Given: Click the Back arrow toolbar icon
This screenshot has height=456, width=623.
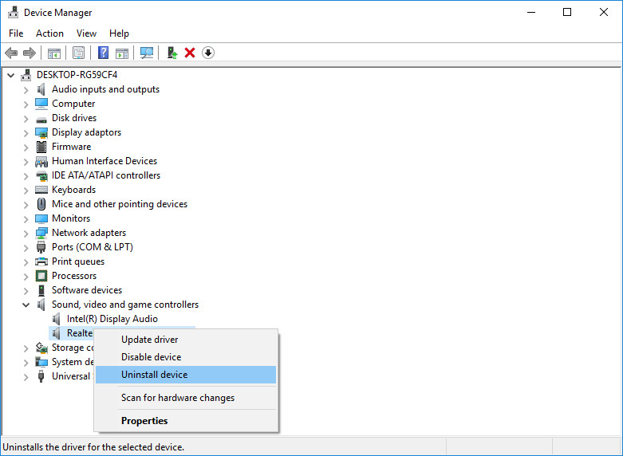Looking at the screenshot, I should [11, 53].
